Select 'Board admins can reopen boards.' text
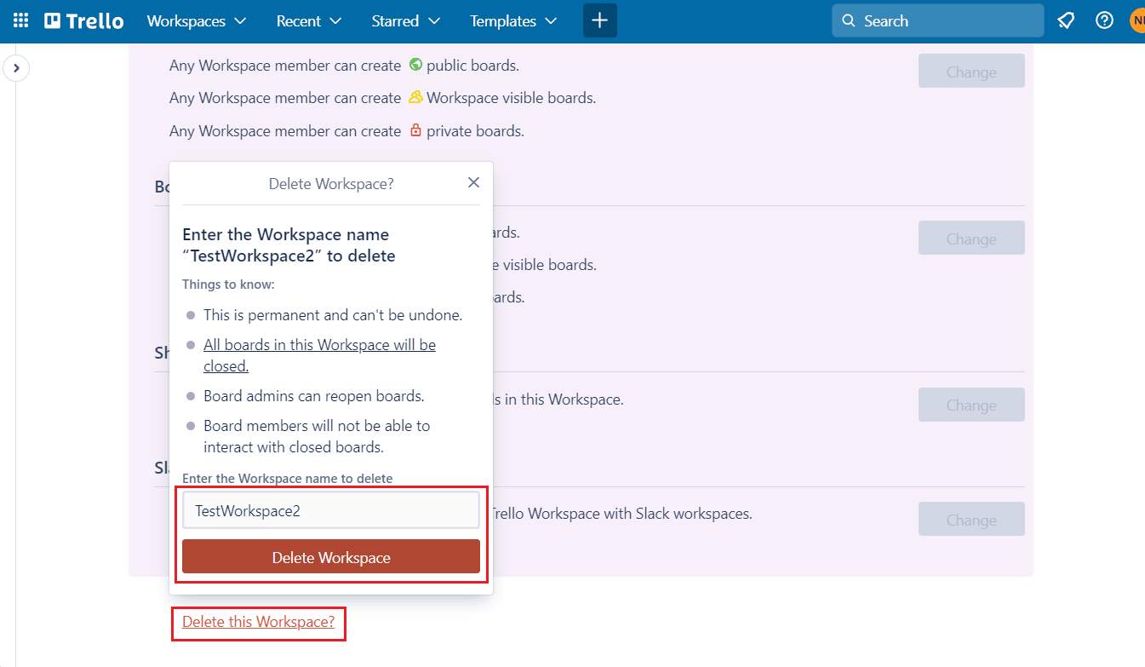 [314, 396]
